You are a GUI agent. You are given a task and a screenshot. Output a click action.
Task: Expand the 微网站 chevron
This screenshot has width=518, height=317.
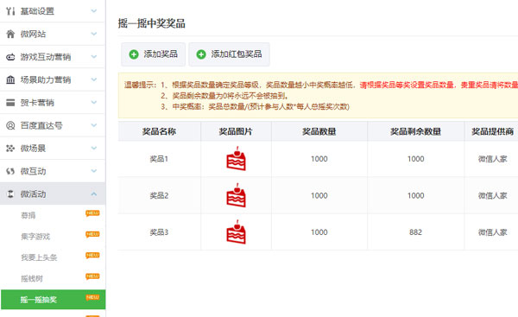point(94,34)
